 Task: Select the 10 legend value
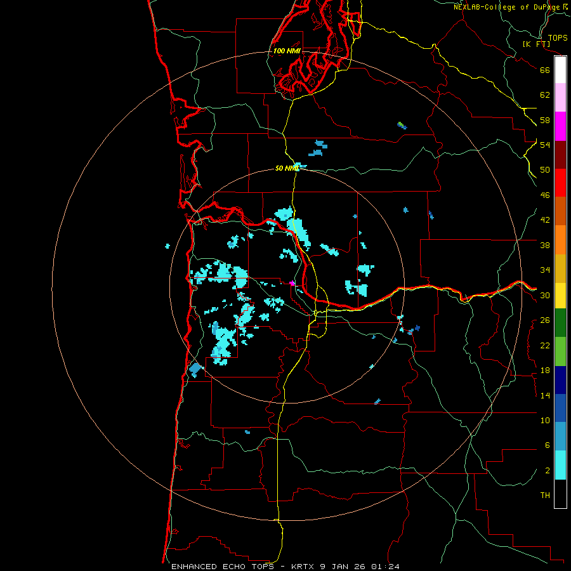[x=545, y=420]
